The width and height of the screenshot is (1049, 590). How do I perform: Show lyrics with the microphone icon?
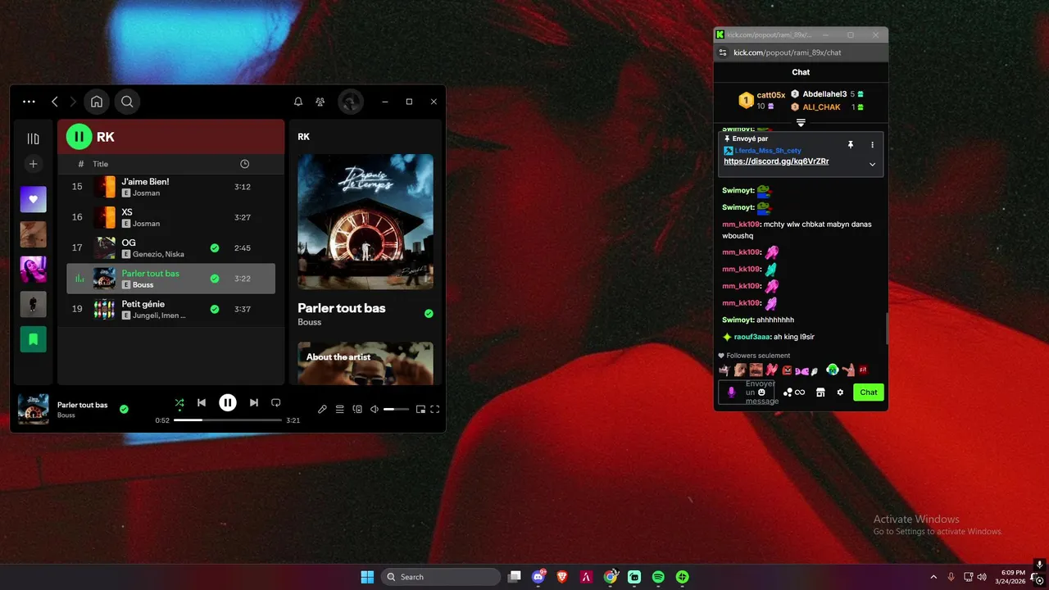[x=322, y=409]
